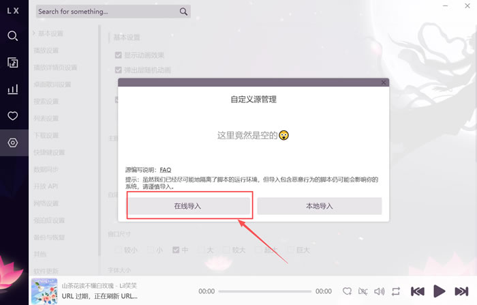Close the 自定义源管理 dialog
477x305 pixels.
coord(384,83)
